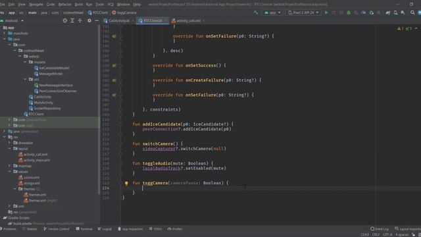This screenshot has height=237, width=421.
Task: Select activity_main.xml in project tree
Action: point(37,160)
